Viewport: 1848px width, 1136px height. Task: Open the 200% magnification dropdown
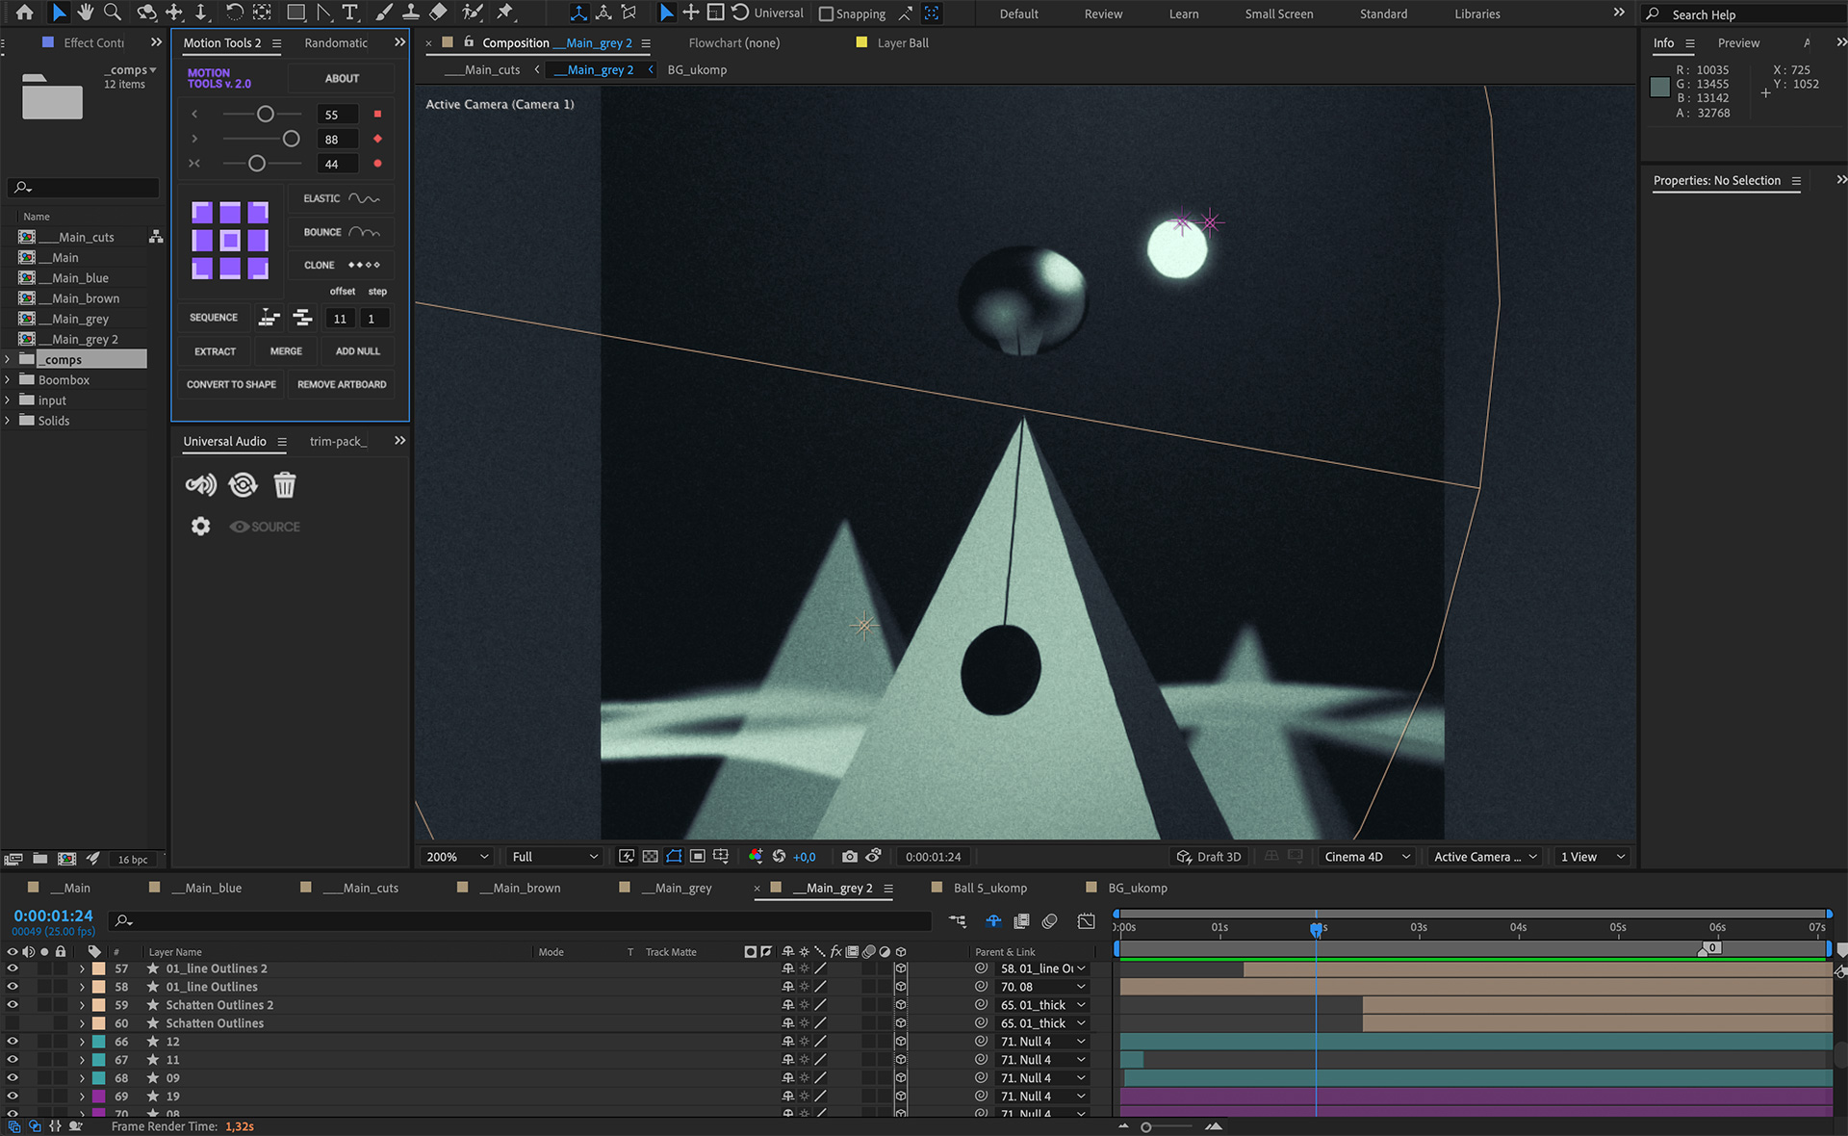click(x=458, y=856)
